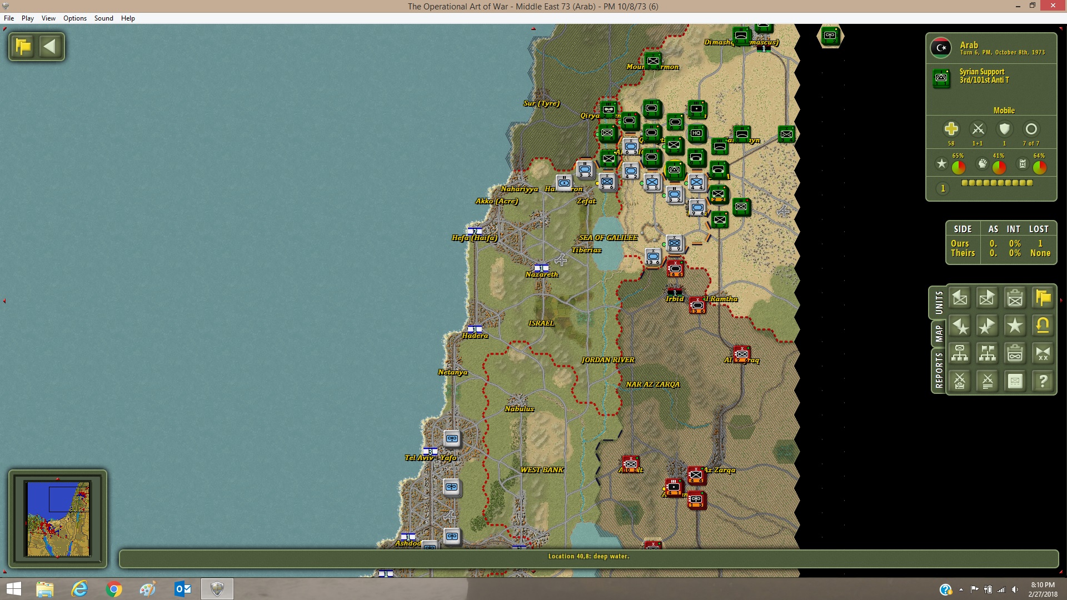
Task: Select the red unit counter near Irbid
Action: tap(675, 269)
